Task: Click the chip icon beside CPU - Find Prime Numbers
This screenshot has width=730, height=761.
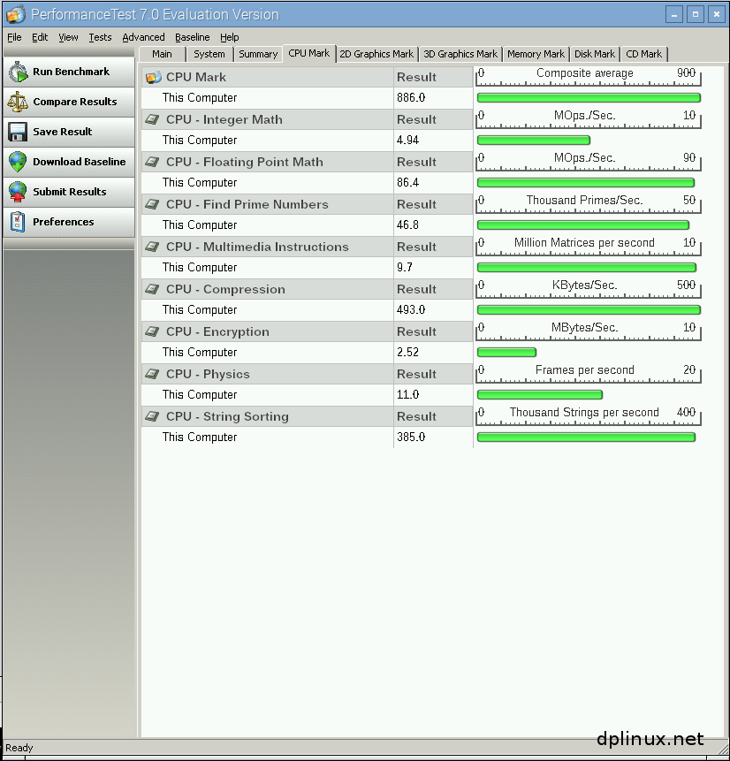Action: pos(152,204)
